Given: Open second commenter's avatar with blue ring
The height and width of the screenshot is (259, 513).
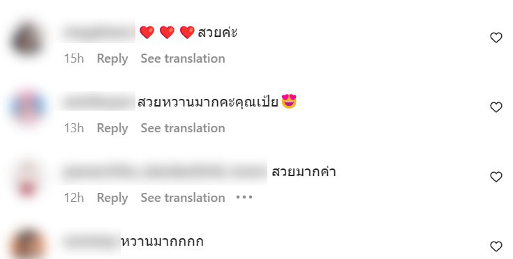Looking at the screenshot, I should pos(27,107).
